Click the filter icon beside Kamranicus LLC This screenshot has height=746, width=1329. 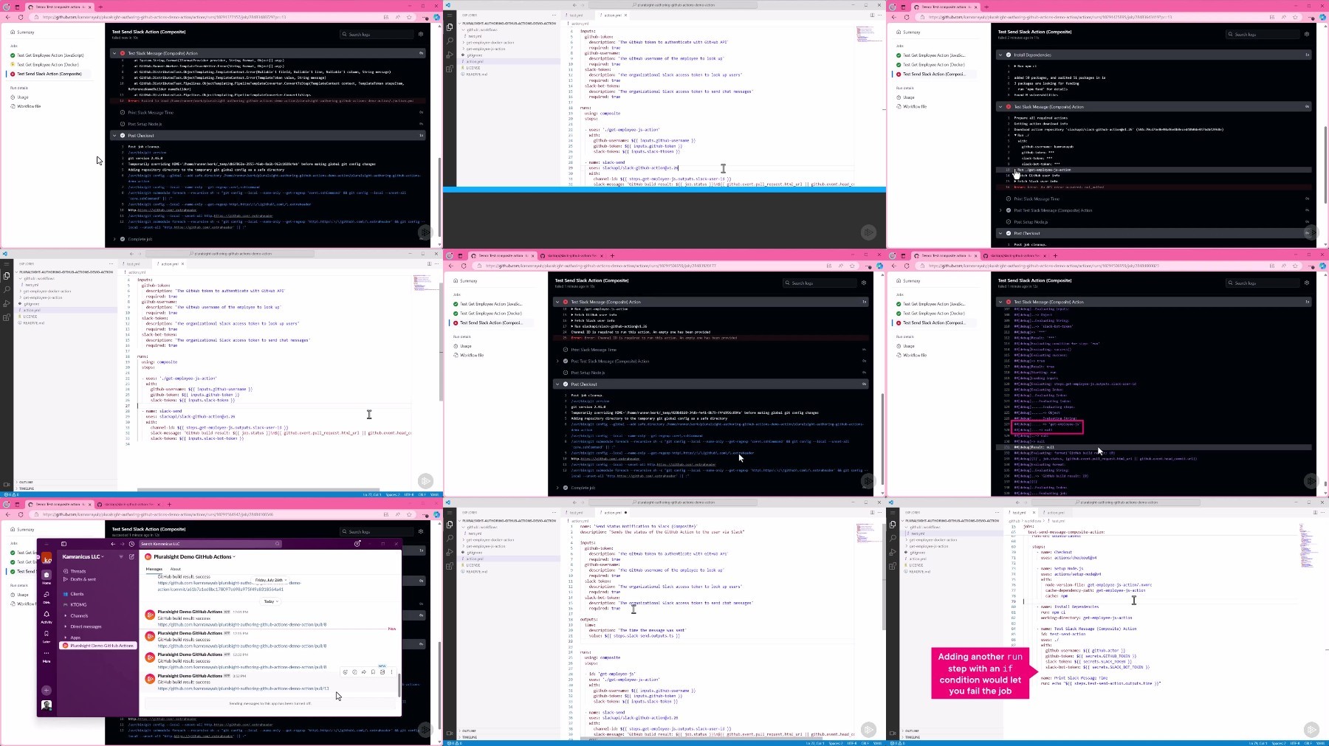(121, 556)
